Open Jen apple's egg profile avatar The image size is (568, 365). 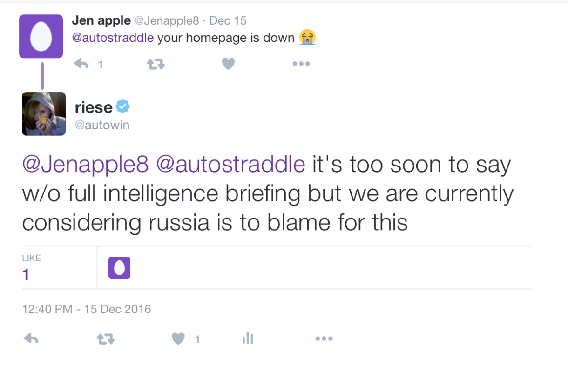pyautogui.click(x=41, y=36)
